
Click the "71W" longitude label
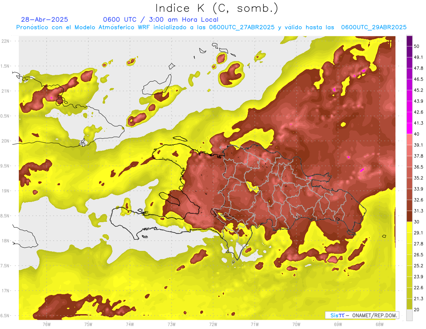click(255, 324)
